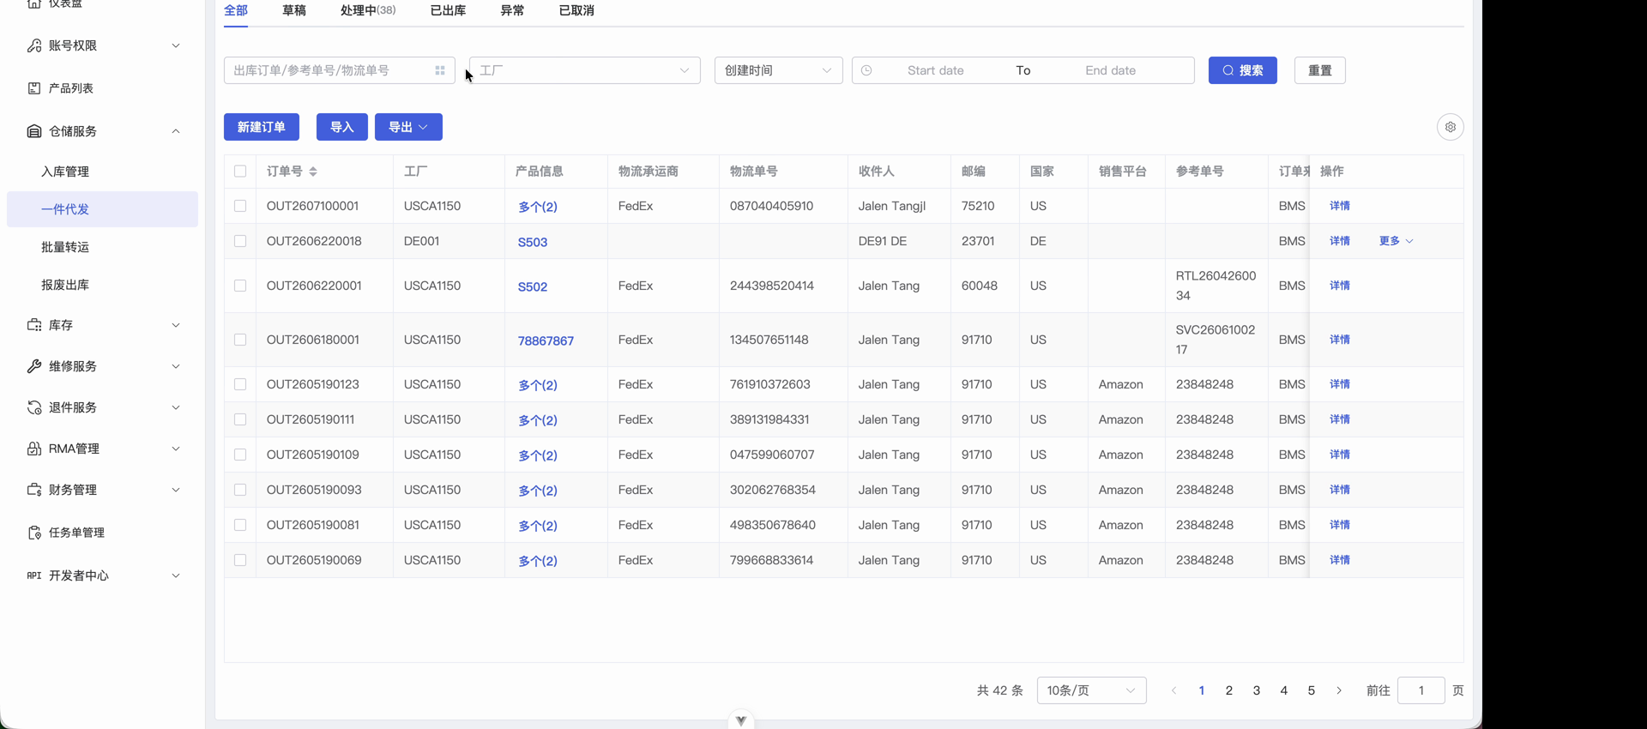Open the 工厂 factory dropdown
Screen dimensions: 1647x729
(585, 70)
